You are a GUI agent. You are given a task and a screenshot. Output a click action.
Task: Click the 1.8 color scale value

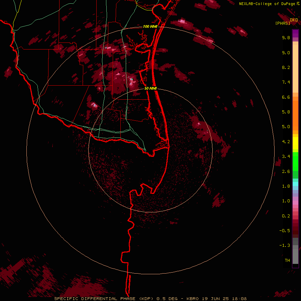286,186
